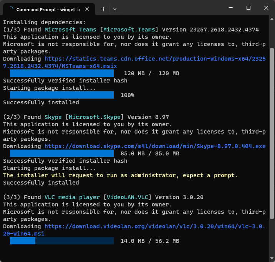Click the Skype 85.0 MB progress bar
The image size is (275, 262).
tap(61, 153)
